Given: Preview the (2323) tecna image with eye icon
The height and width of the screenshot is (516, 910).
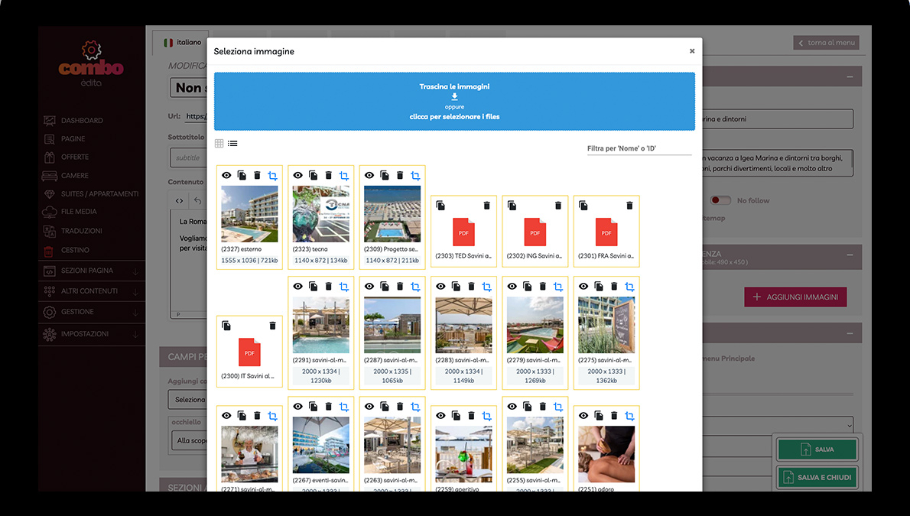Looking at the screenshot, I should pos(297,175).
